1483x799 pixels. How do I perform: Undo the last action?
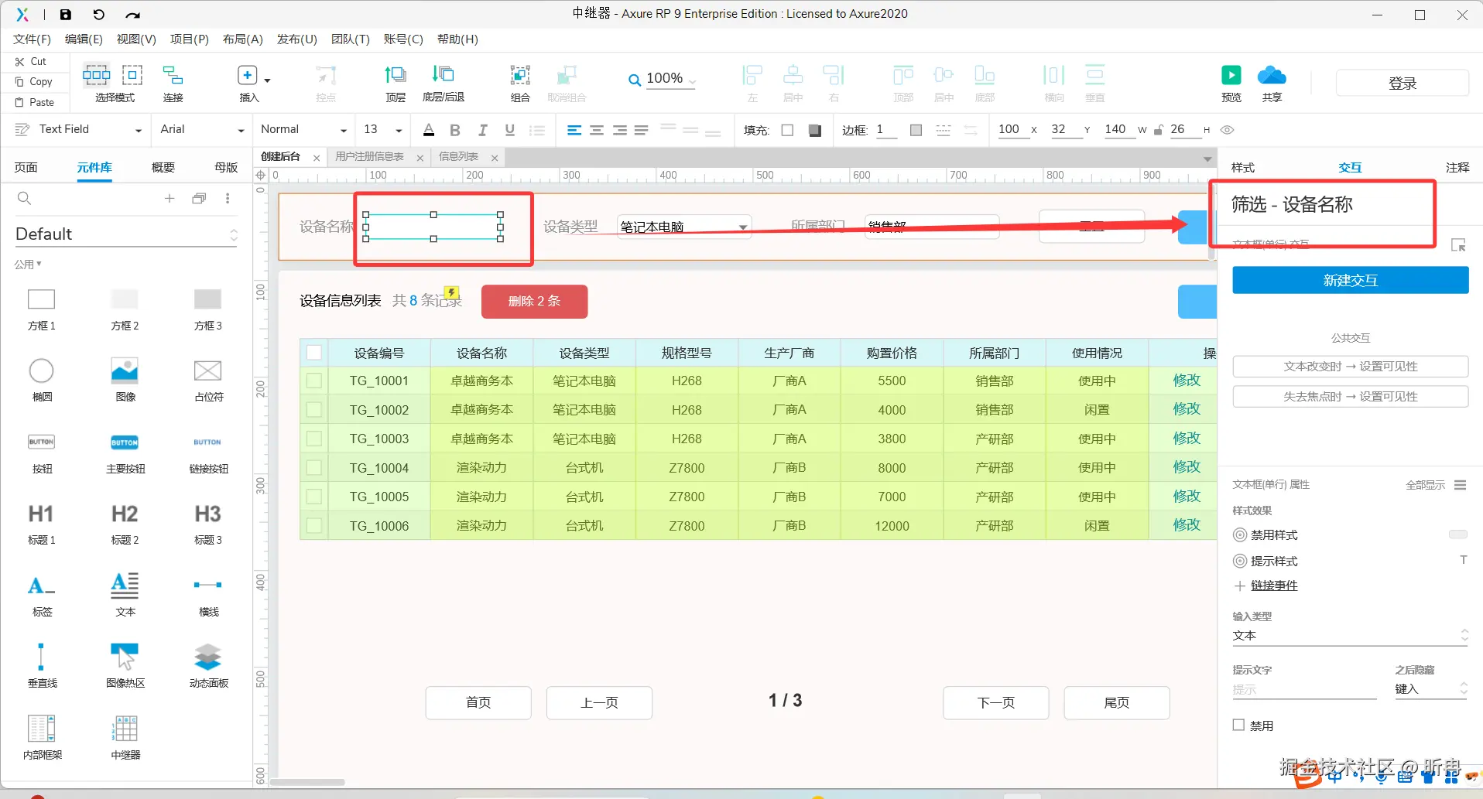[98, 14]
